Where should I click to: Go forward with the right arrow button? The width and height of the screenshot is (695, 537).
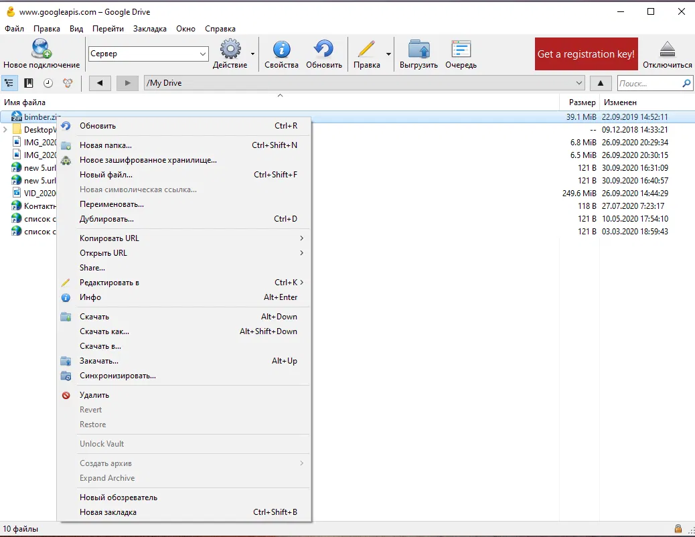[127, 83]
